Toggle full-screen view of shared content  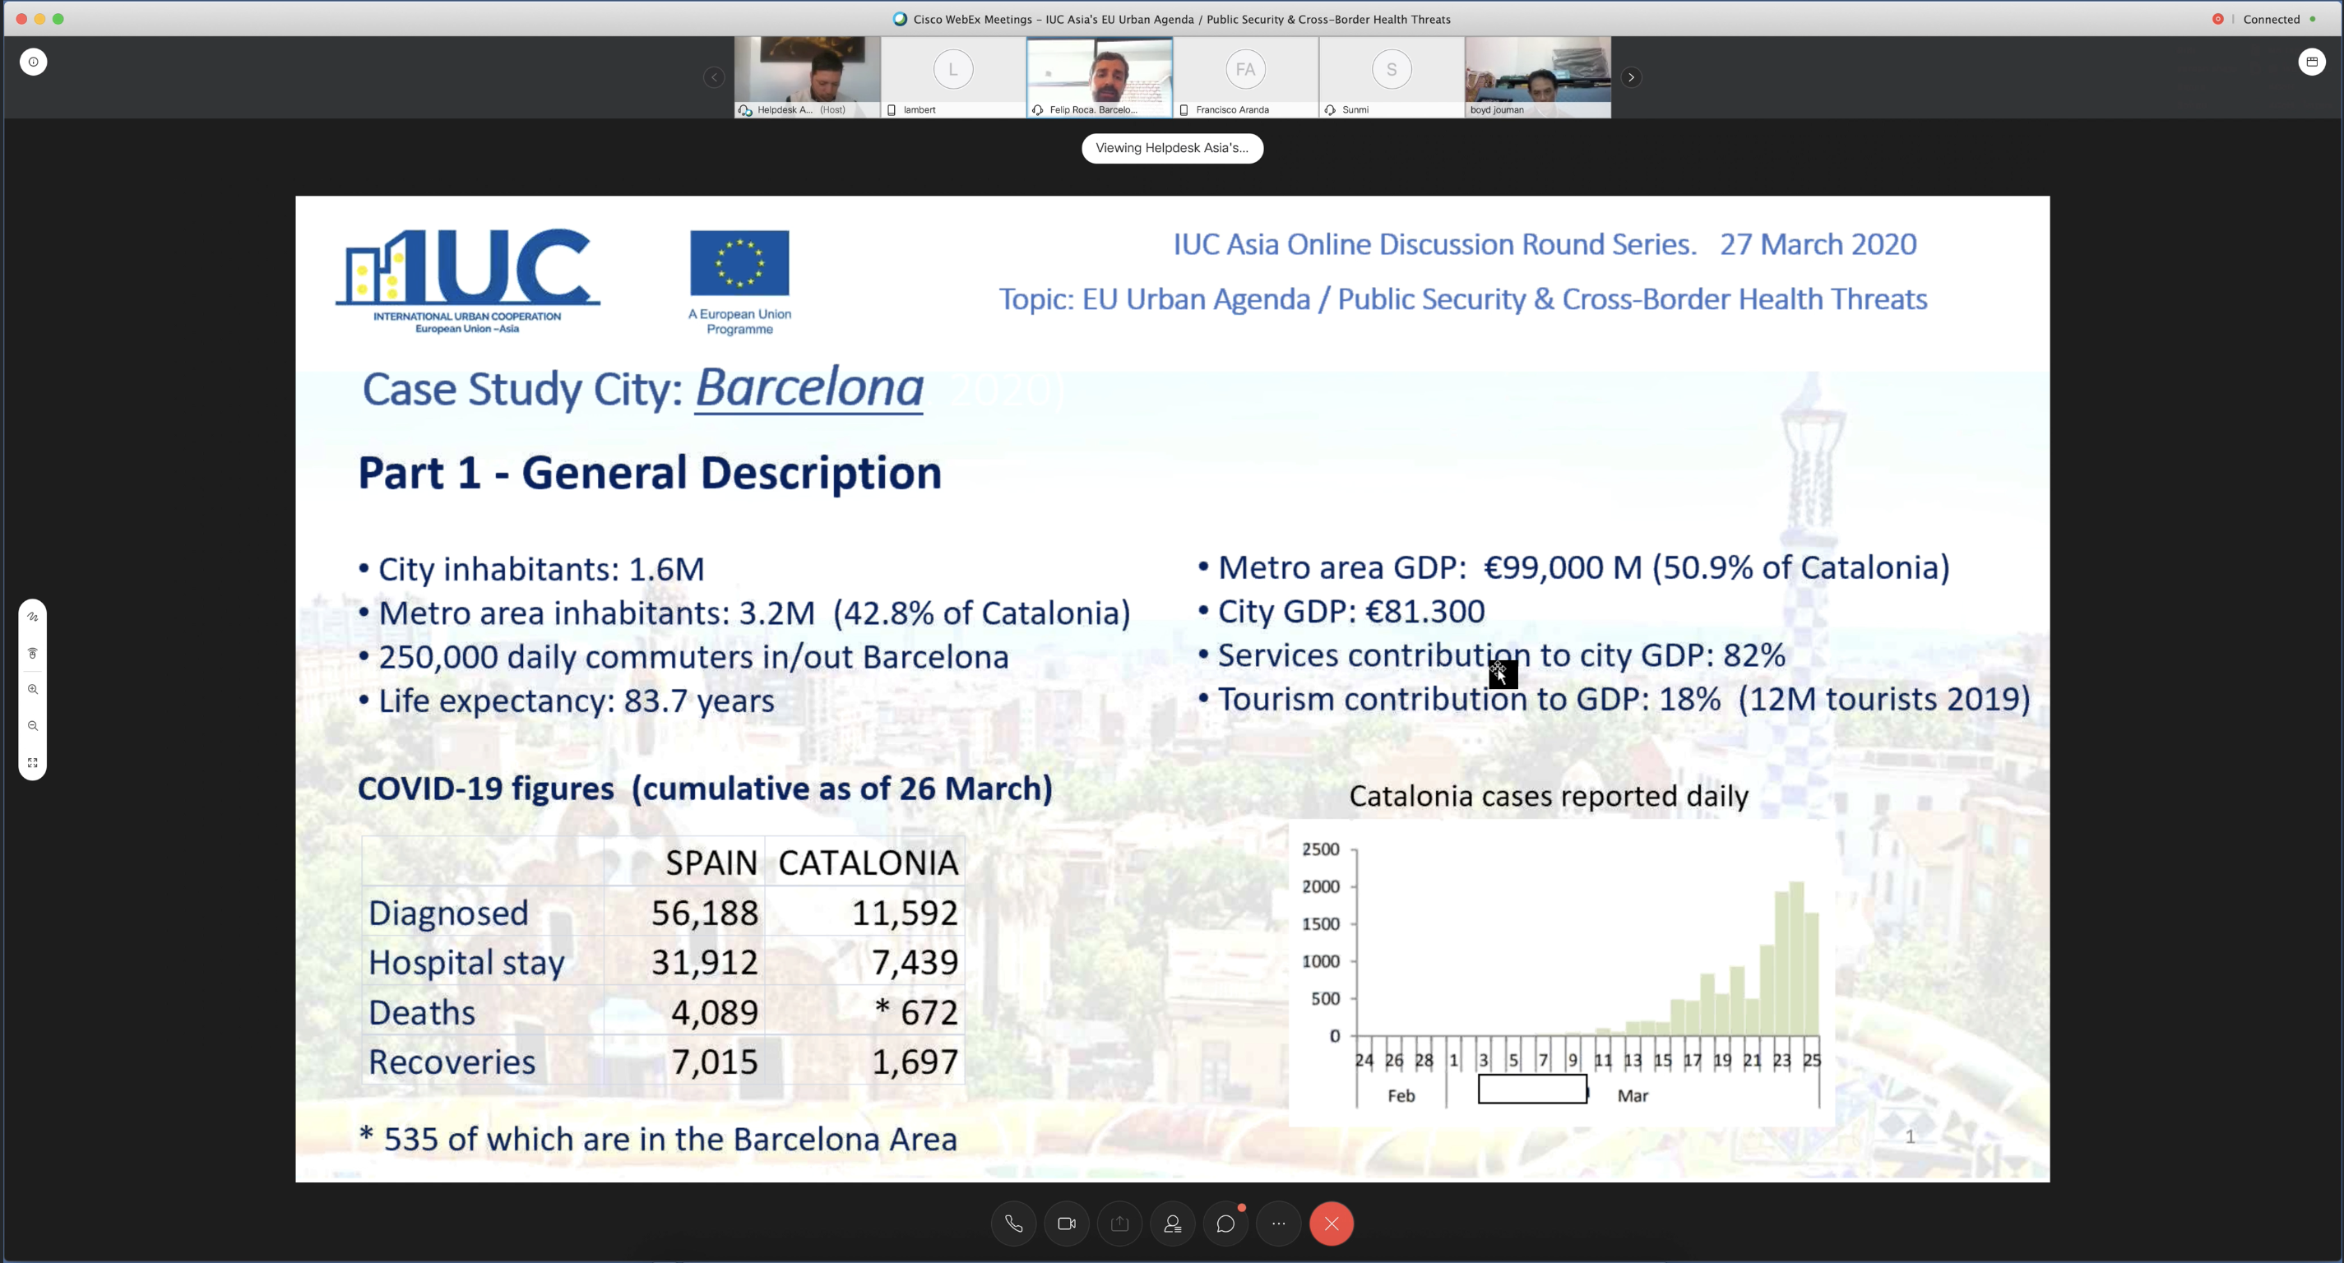click(x=33, y=762)
